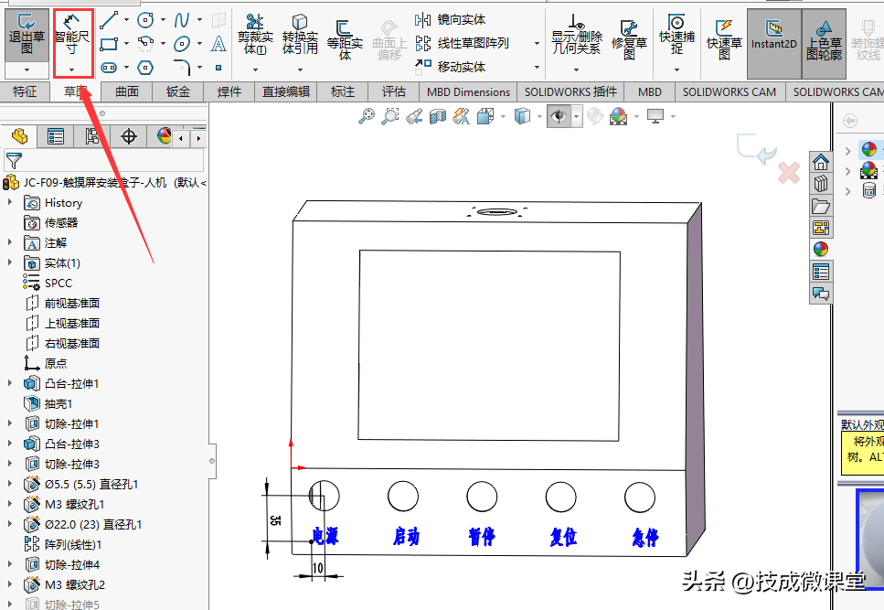Click Zoom to Area in view toolbar

point(390,116)
